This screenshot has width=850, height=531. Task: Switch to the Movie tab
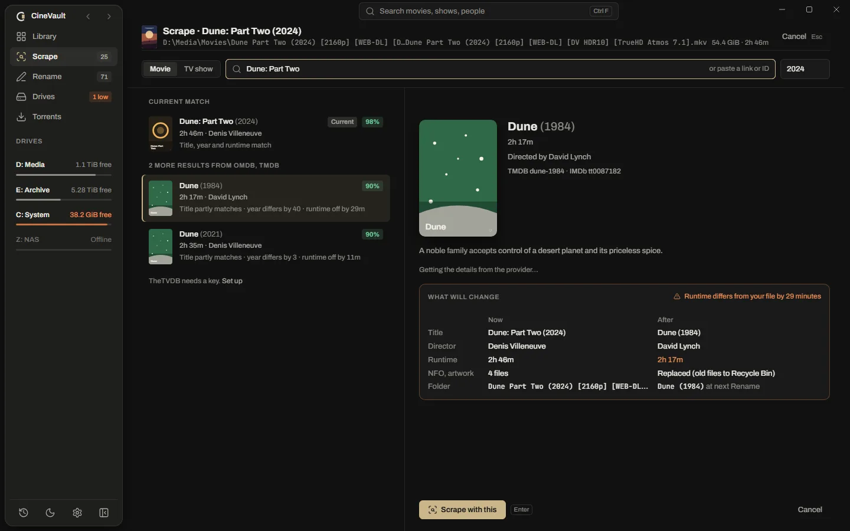[x=160, y=69]
